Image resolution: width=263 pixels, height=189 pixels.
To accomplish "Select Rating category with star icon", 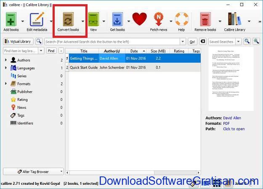I will (x=22, y=100).
